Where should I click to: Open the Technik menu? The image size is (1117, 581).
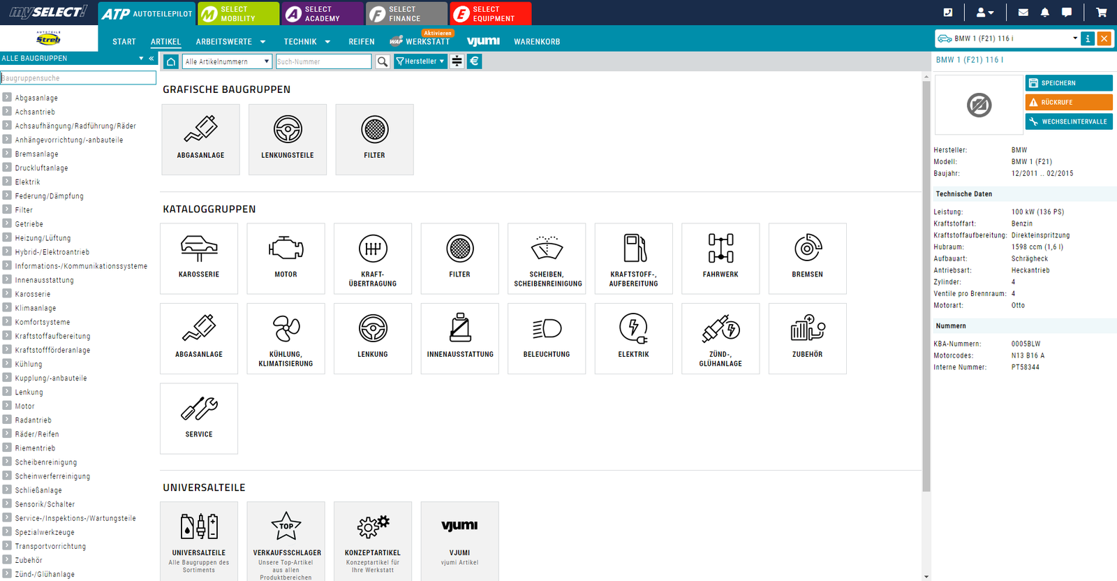click(306, 42)
